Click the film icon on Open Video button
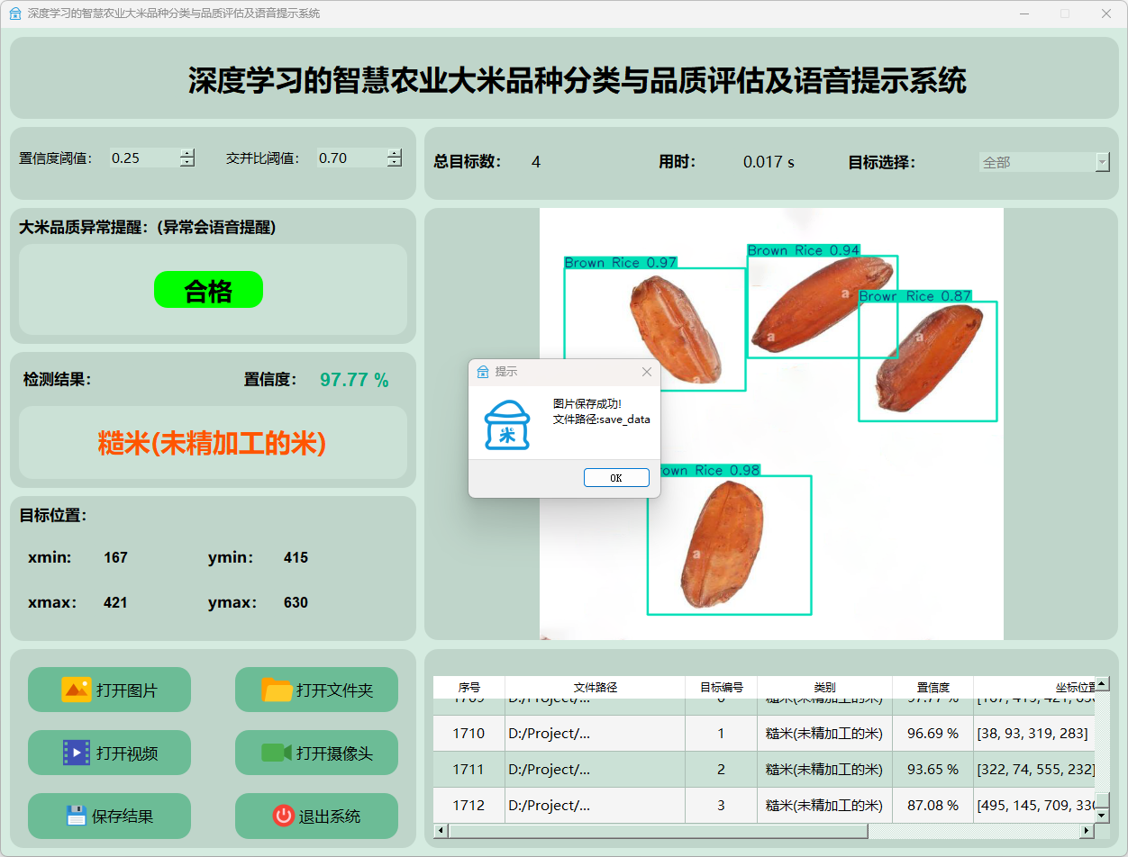 (76, 753)
